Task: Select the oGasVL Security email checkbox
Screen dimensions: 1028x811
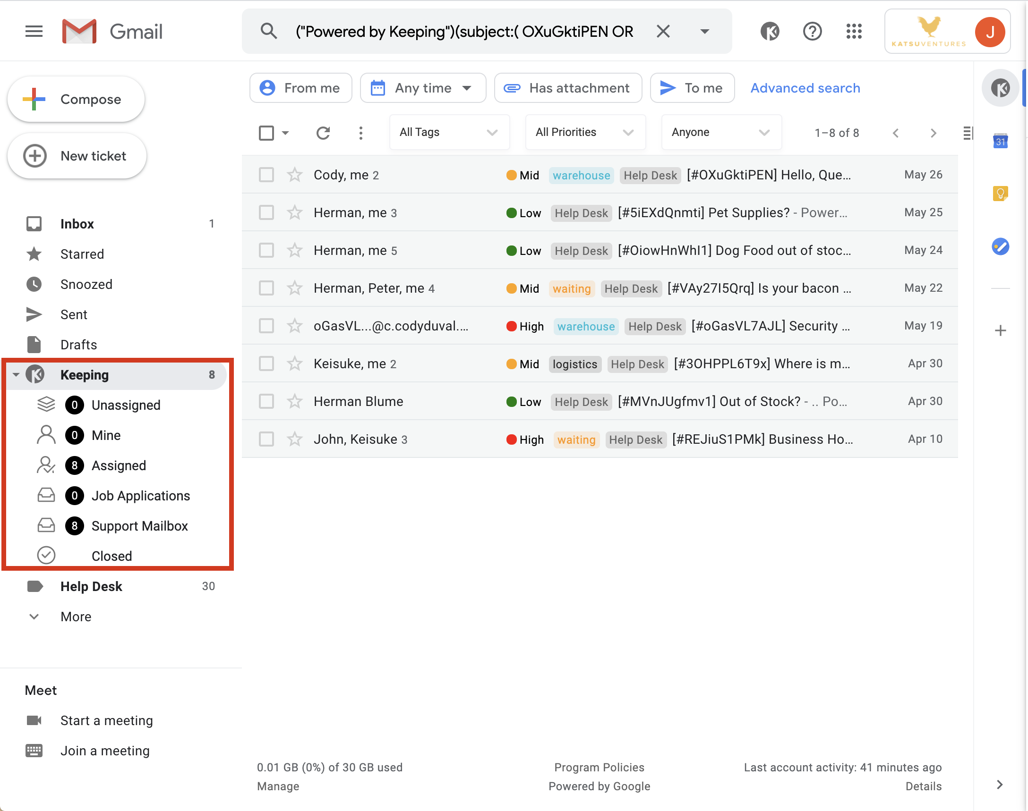Action: point(266,326)
